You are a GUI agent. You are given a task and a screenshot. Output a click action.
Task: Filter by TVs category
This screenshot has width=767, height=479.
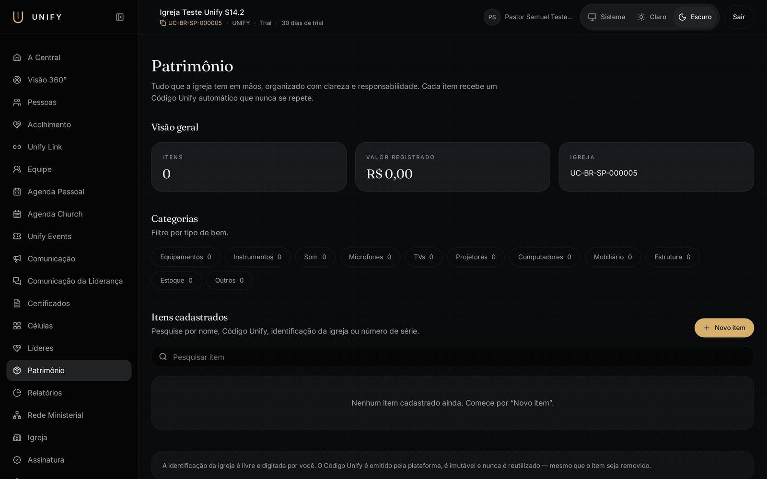423,257
